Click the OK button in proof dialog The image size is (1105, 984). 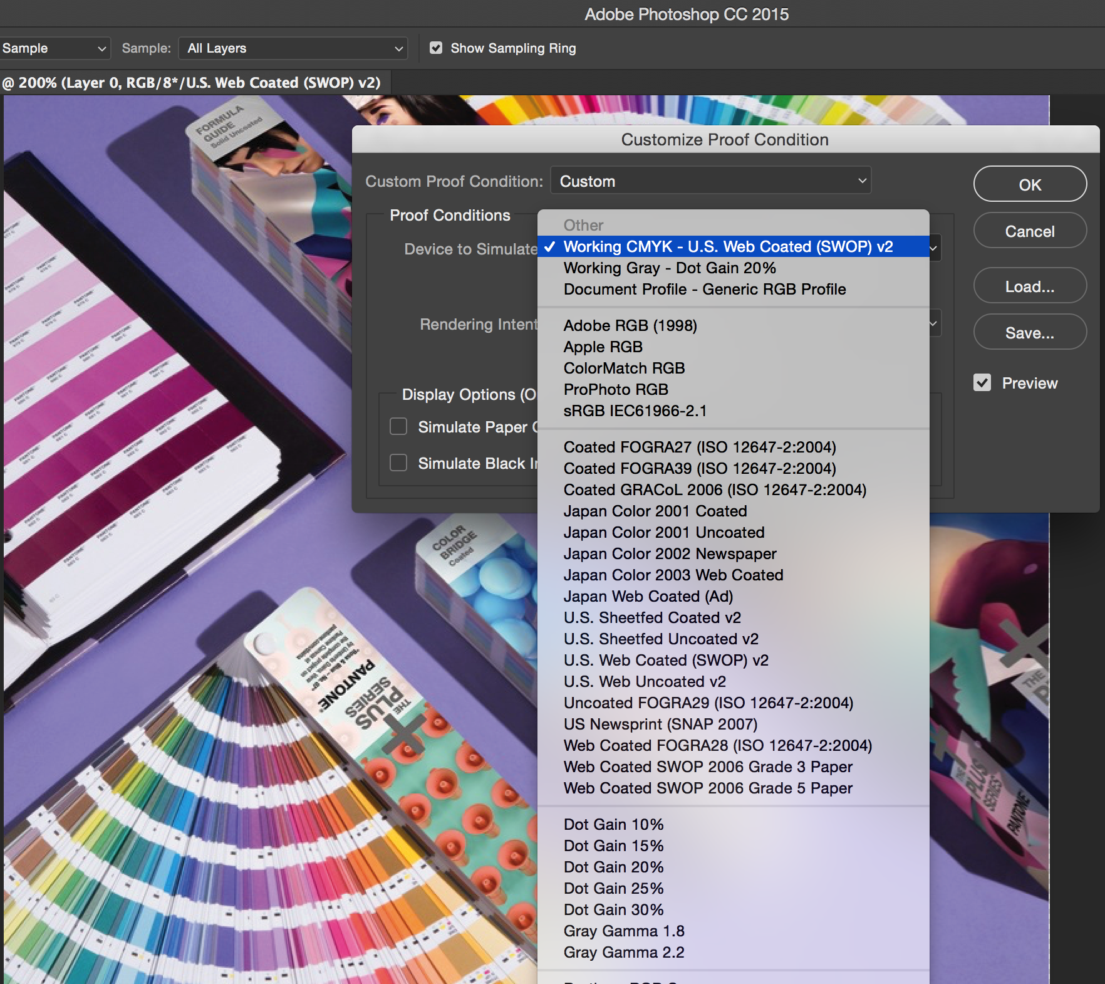point(1029,184)
